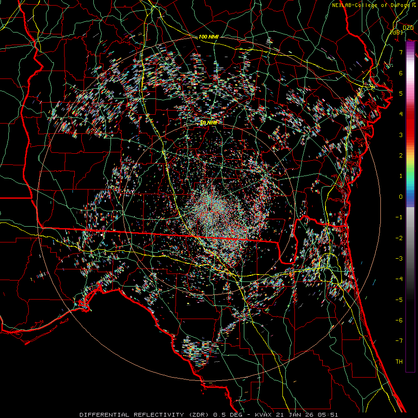Screen dimensions: 418x418
Task: Click the "KVAX 21 JAN 26 05:51" timestamp
Action: (x=296, y=415)
